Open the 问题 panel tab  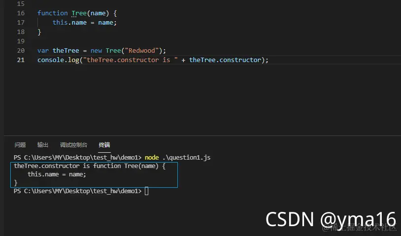pos(20,145)
